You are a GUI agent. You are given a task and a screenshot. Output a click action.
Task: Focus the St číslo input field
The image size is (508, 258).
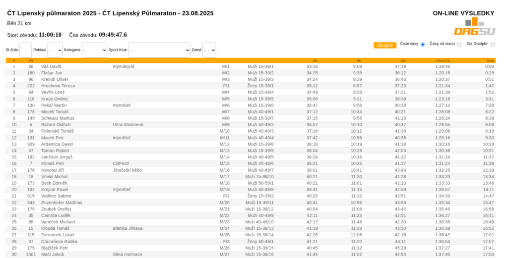(26, 50)
